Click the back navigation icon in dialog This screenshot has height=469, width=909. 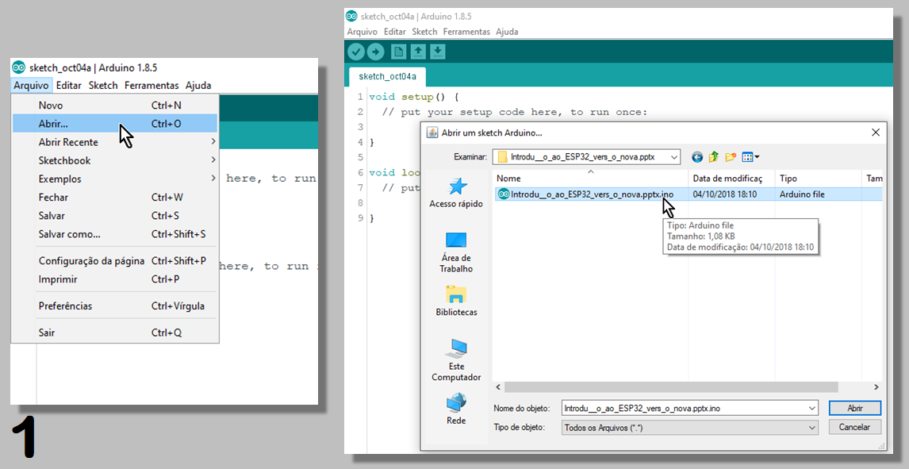pyautogui.click(x=697, y=157)
